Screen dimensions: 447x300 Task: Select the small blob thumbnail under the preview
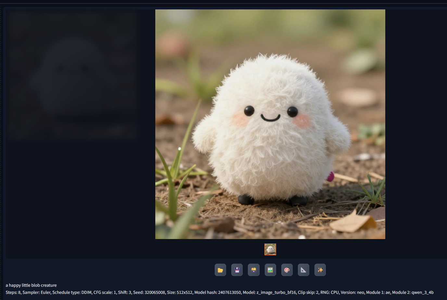(270, 249)
